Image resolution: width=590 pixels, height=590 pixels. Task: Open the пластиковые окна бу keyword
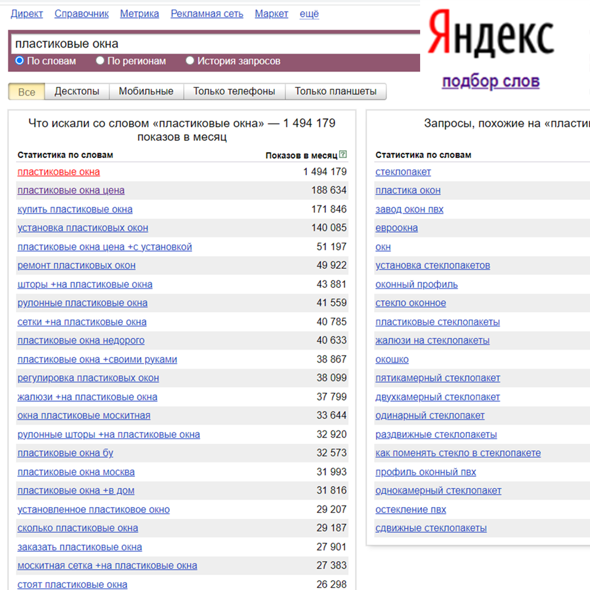[65, 453]
